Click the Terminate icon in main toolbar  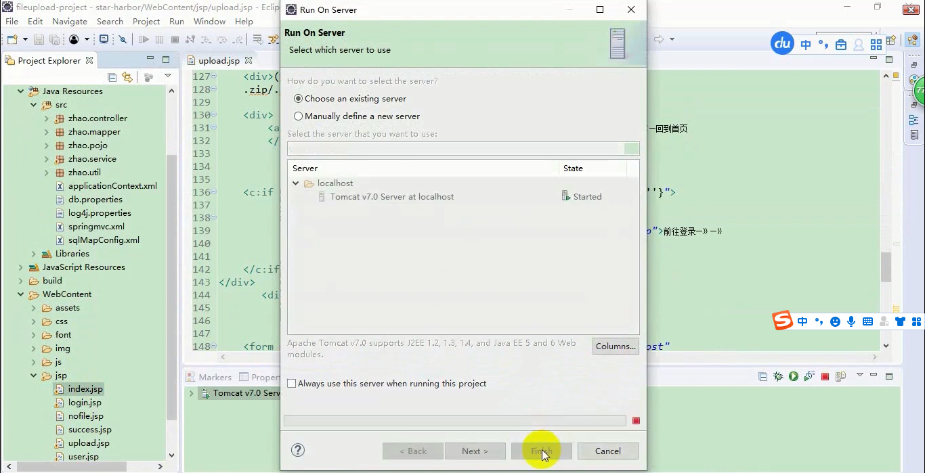tap(175, 39)
